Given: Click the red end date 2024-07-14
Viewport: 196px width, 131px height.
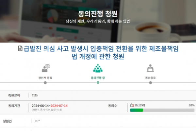Looking at the screenshot, I should (x=59, y=106).
